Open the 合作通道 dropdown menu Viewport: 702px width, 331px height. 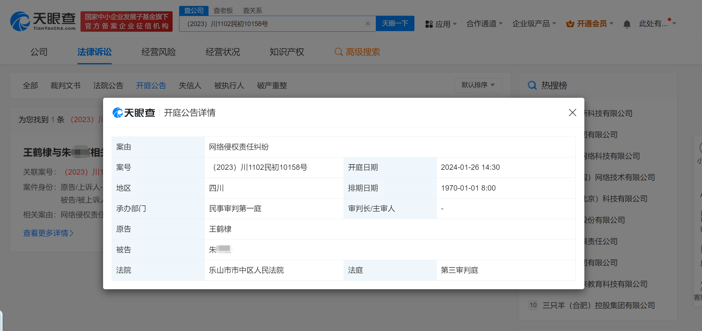coord(484,24)
